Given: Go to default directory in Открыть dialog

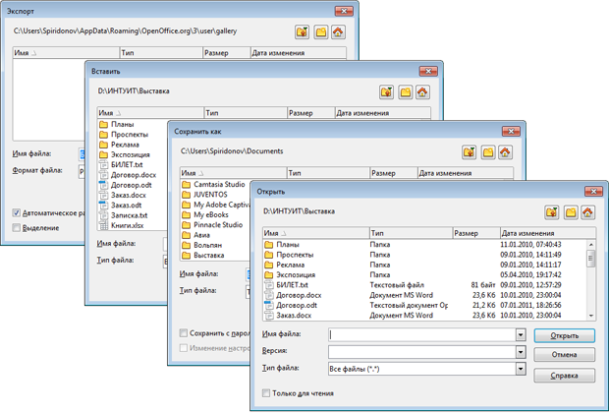Looking at the screenshot, I should tap(587, 210).
